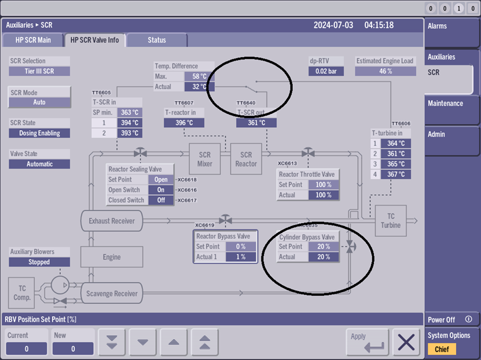Open the Reactor Sealing Valve Set Point selector
Screen dimensions: 481x360
click(x=161, y=180)
